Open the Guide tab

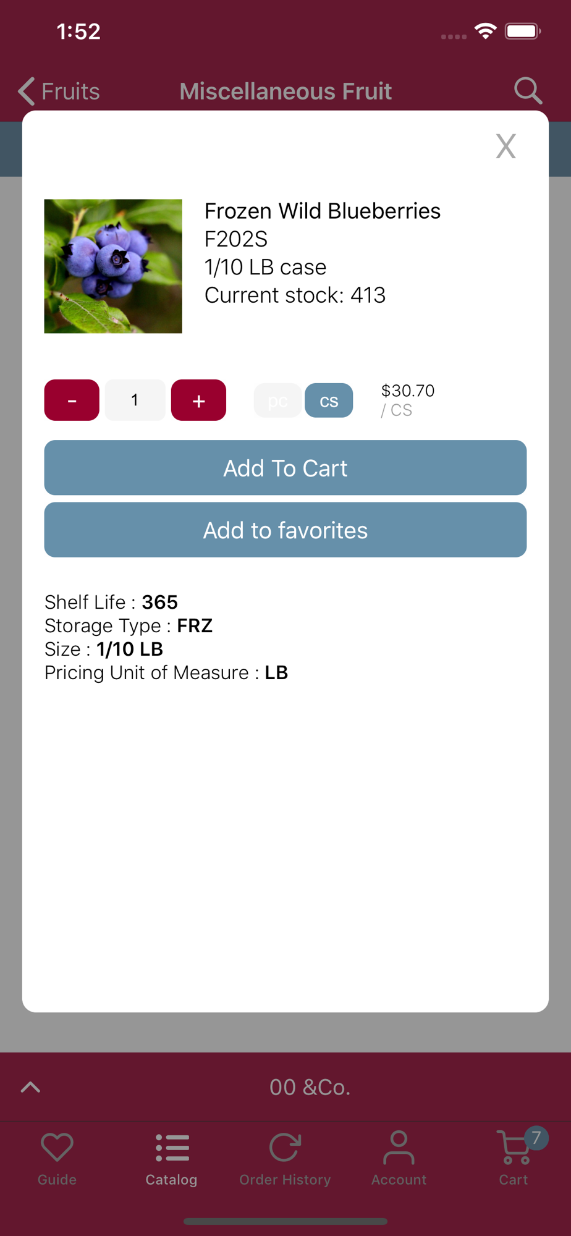point(57,1159)
